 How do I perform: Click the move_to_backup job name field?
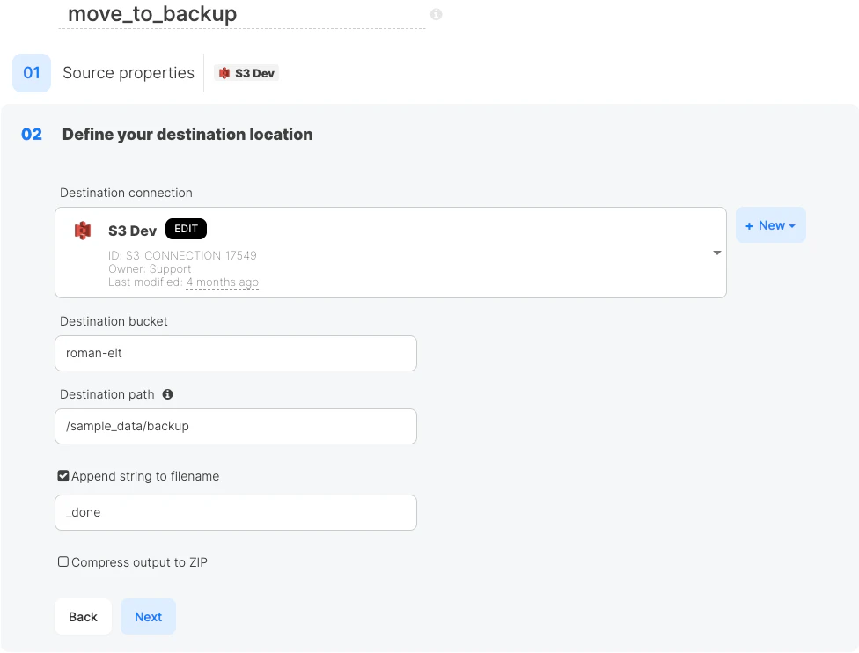coord(241,15)
